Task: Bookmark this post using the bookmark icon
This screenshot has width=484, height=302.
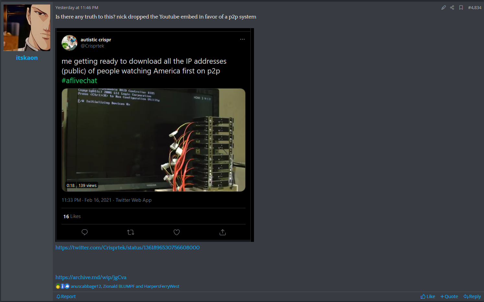Action: (461, 7)
